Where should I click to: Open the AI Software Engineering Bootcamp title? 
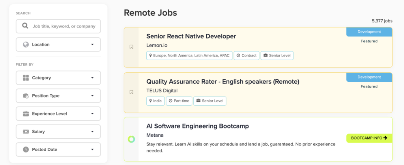point(198,126)
